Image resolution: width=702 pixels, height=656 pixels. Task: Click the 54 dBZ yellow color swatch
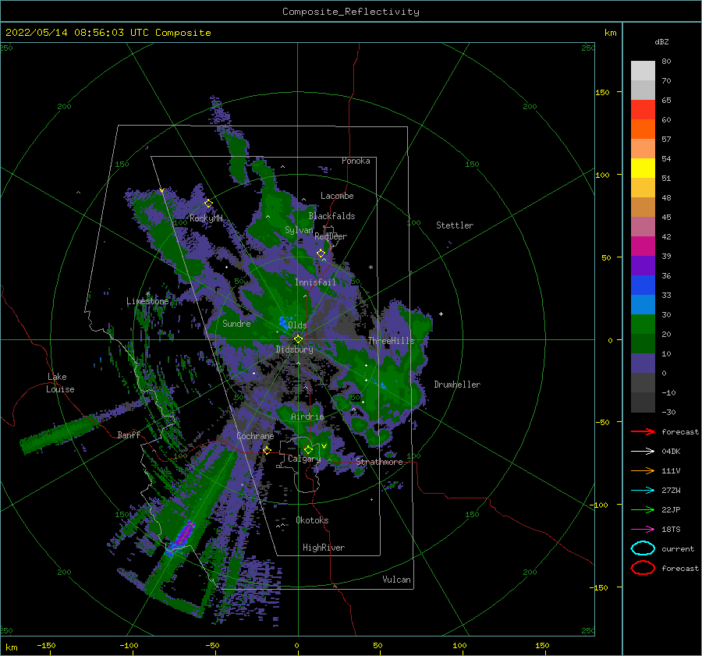[x=643, y=168]
